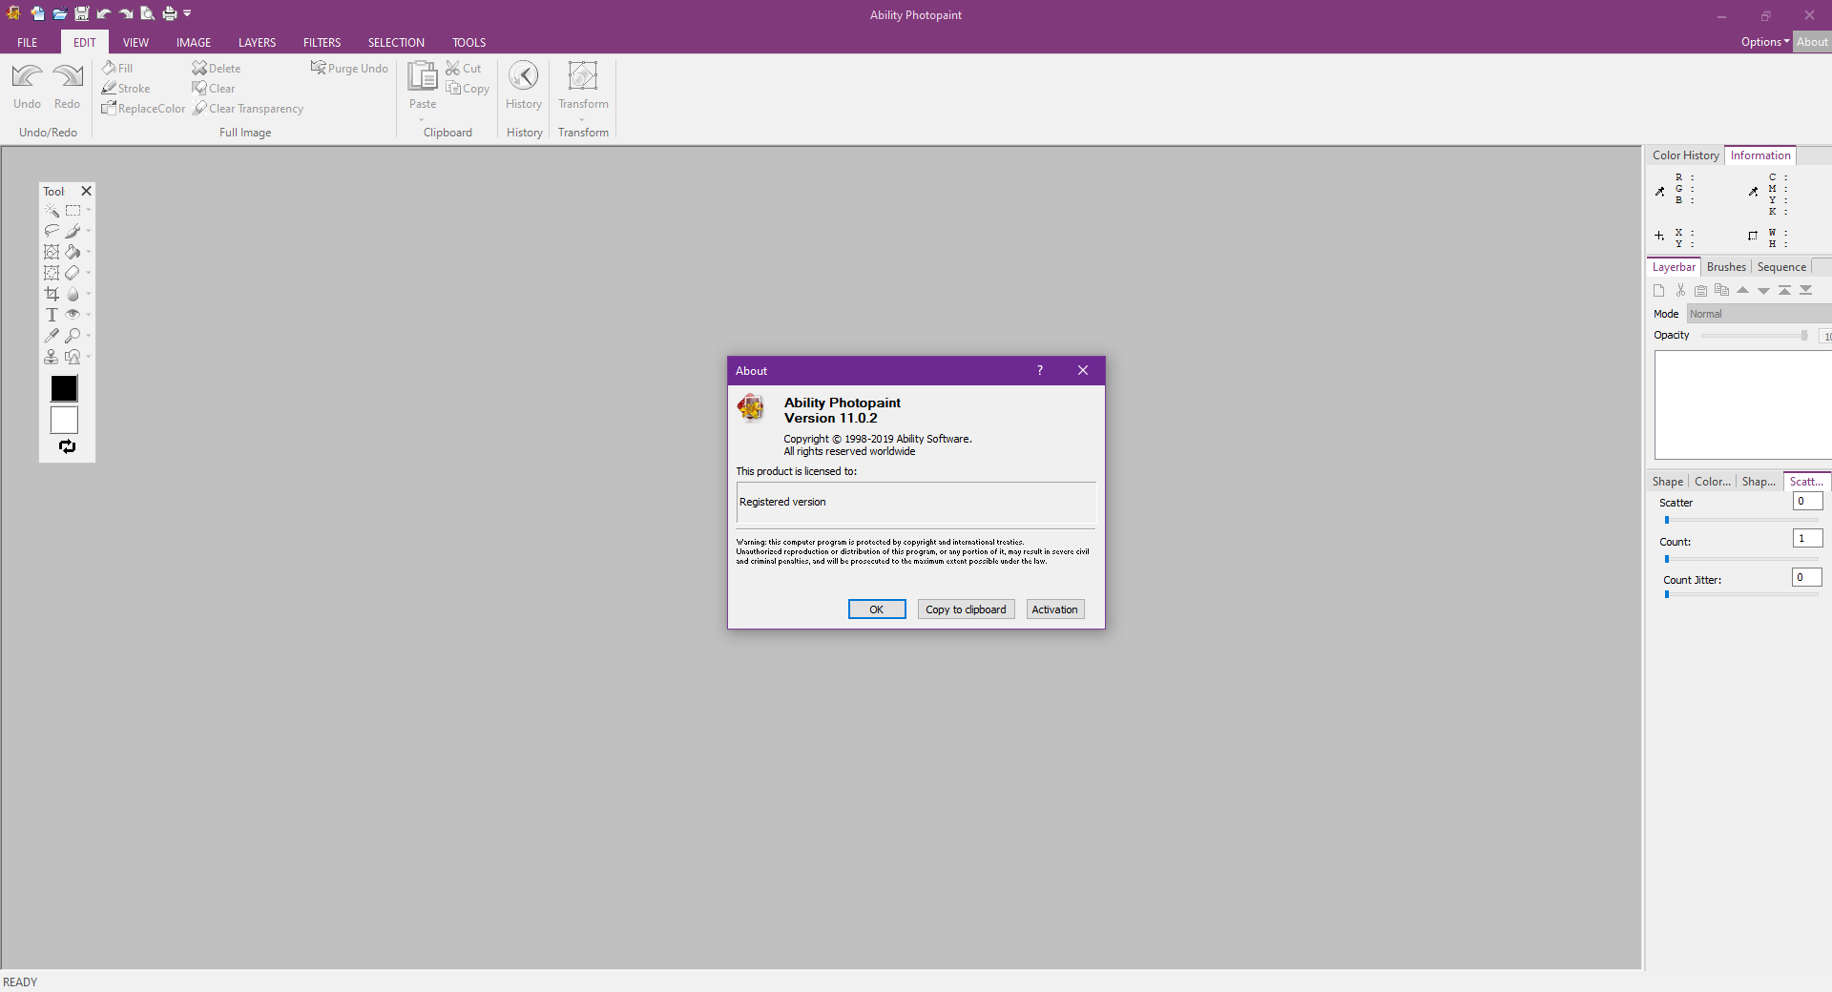Click the black foreground color swatch

tap(64, 388)
